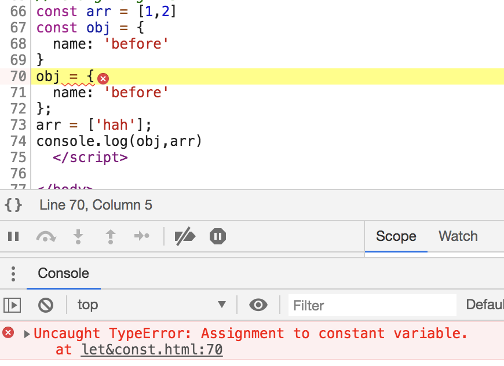Image resolution: width=504 pixels, height=366 pixels.
Task: Click the pause script execution button
Action: (x=13, y=236)
